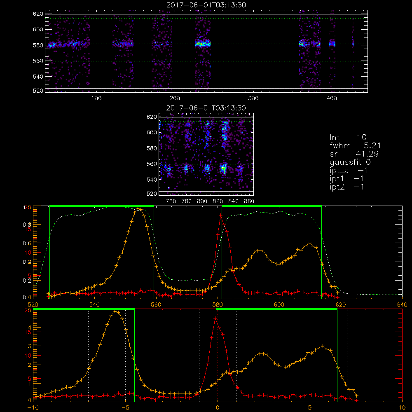
Task: Click x-axis label 800 on middle image
Action: point(202,201)
